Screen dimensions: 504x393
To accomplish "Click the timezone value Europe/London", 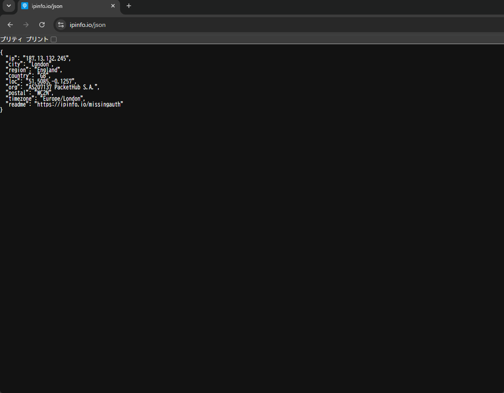I will pos(61,99).
